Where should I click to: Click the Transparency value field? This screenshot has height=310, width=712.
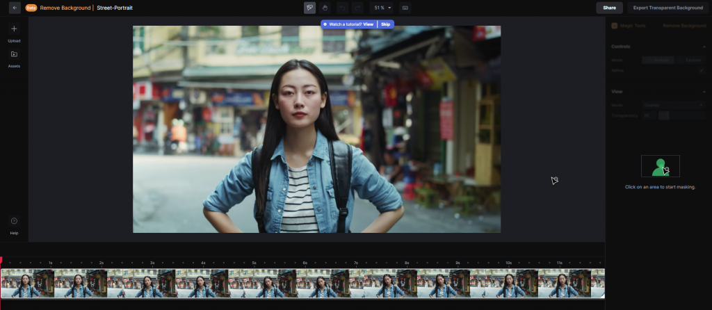(x=650, y=116)
